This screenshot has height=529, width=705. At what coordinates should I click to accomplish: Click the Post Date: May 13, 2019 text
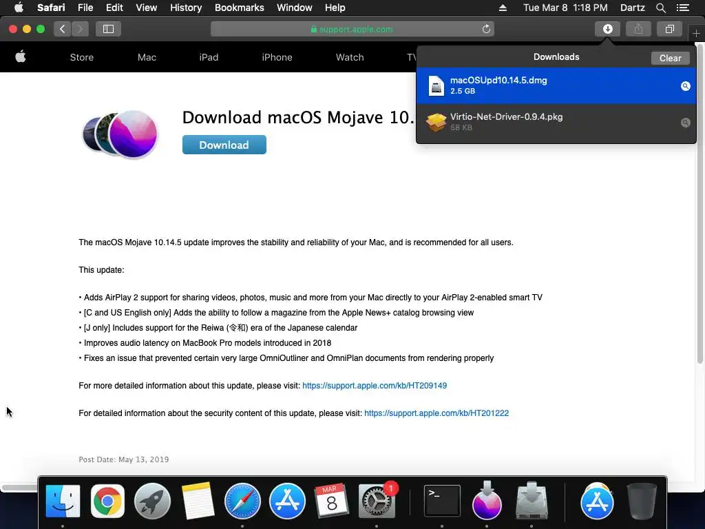point(124,459)
